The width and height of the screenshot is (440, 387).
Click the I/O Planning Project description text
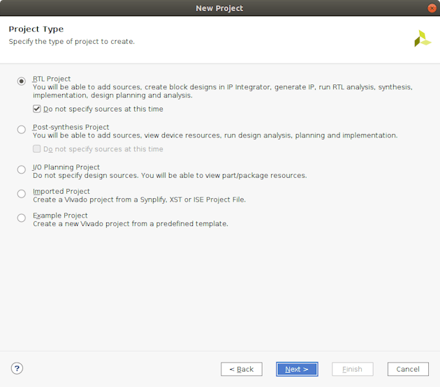tap(170, 175)
